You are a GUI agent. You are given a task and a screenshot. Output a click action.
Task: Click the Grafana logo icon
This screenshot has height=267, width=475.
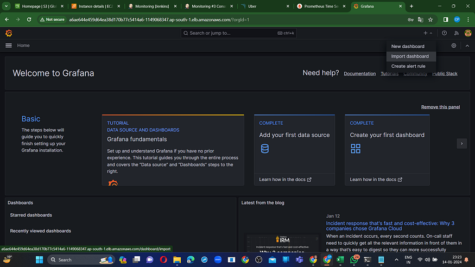[x=9, y=33]
